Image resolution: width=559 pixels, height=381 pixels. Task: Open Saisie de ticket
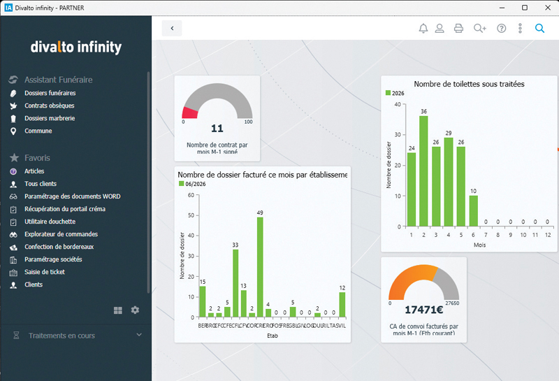(45, 272)
